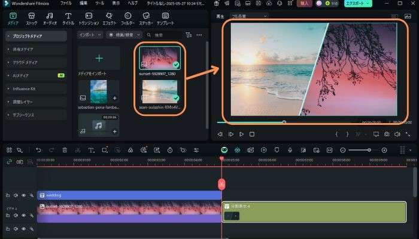Viewport: 419px width, 239px height.
Task: Click the save project icon
Action: click(259, 3)
